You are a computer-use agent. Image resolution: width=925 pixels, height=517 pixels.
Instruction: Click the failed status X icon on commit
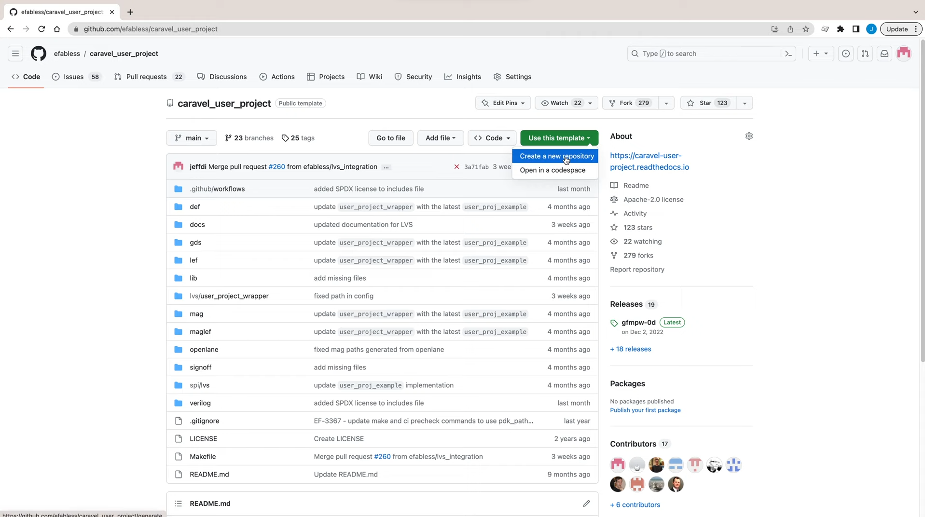point(456,167)
